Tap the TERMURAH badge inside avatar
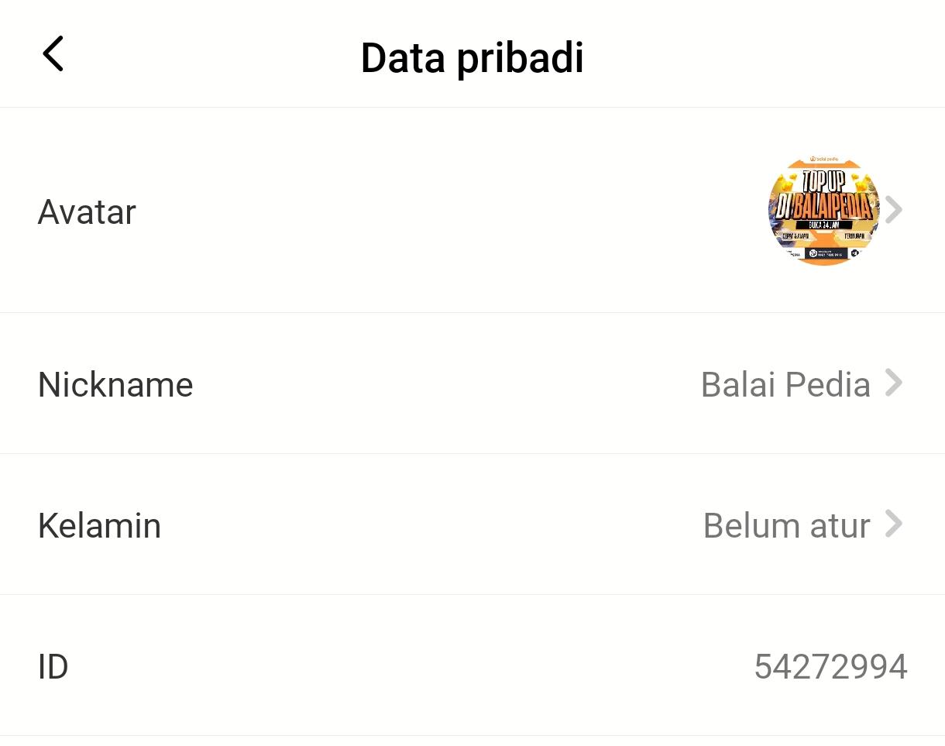The width and height of the screenshot is (945, 746). (x=854, y=235)
